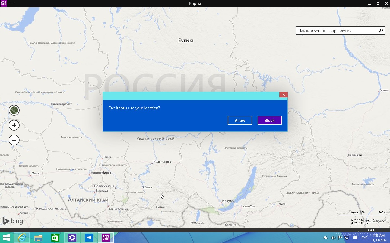
Task: Open the volume speaker tray icon
Action: tap(333, 238)
